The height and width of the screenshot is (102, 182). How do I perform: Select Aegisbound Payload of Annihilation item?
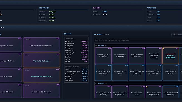tap(154, 72)
